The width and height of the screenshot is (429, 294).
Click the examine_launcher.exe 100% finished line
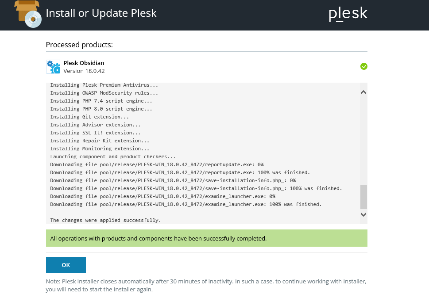pos(186,204)
